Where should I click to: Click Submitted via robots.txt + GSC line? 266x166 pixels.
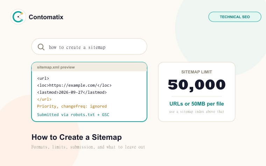[x=73, y=115]
